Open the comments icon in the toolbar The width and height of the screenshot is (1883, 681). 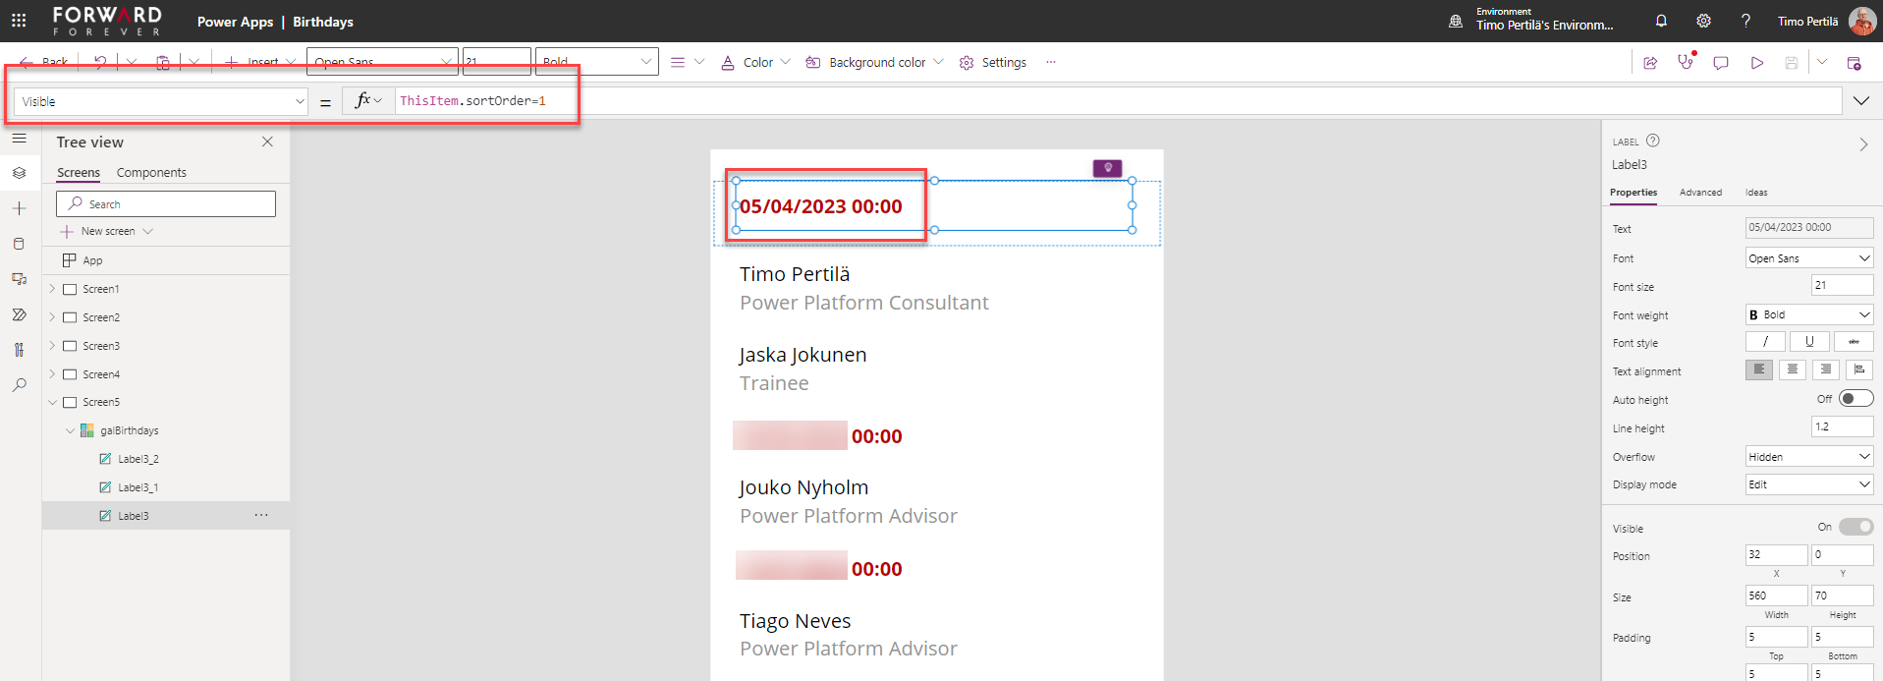point(1721,63)
